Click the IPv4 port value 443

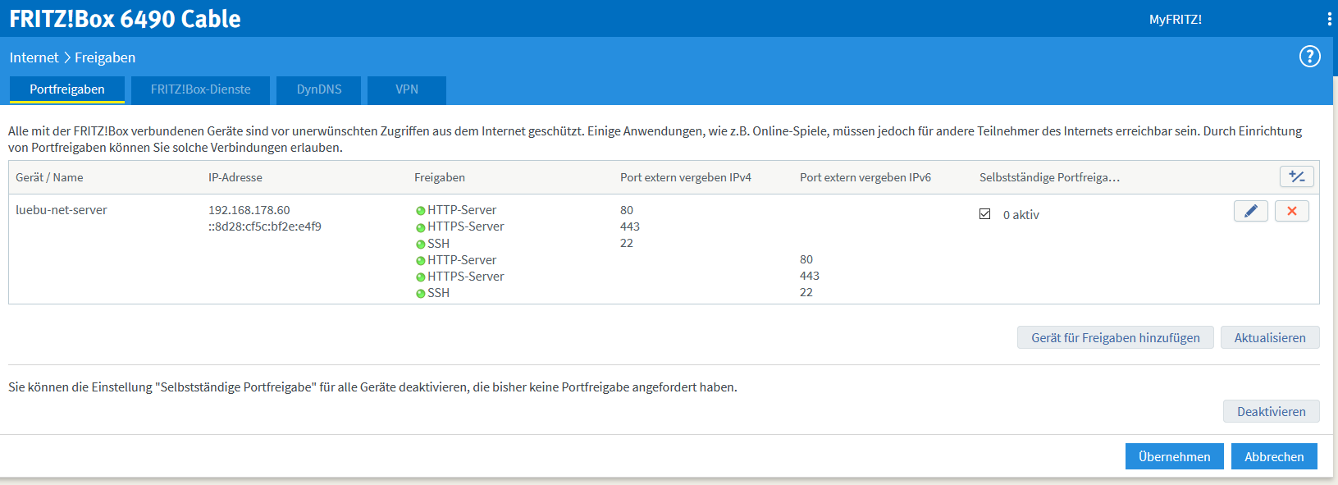point(630,226)
